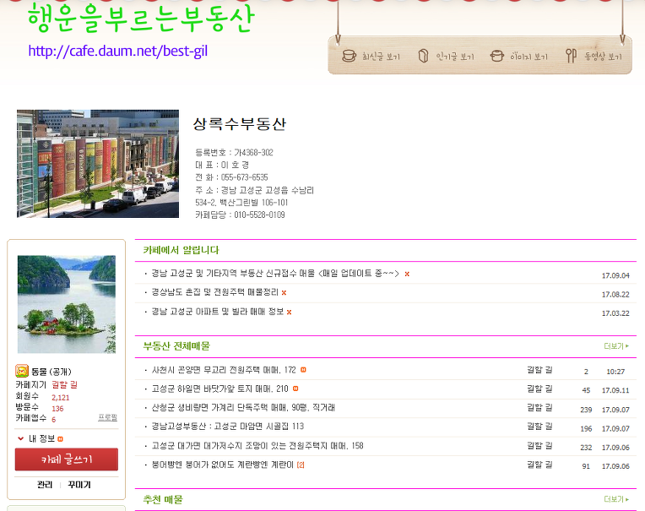
Task: Click the red 길할 길 cafe manager name
Action: 64,384
